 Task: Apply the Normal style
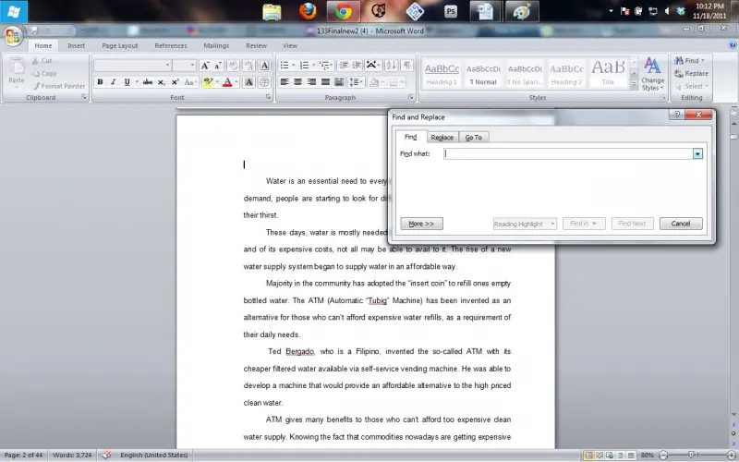pyautogui.click(x=483, y=75)
